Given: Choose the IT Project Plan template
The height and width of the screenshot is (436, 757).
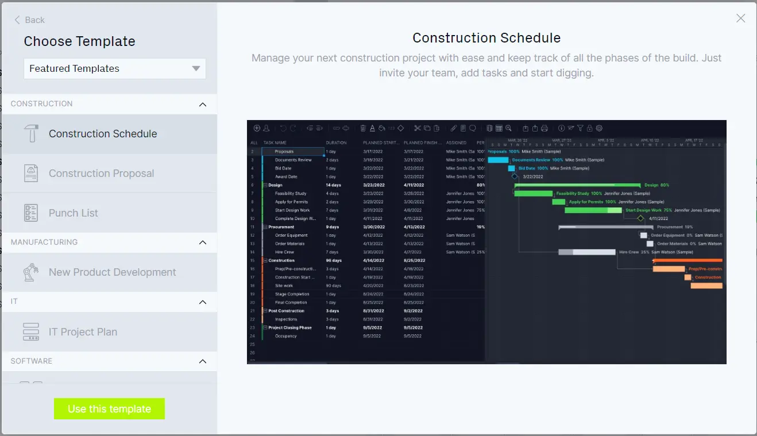Looking at the screenshot, I should (110, 332).
